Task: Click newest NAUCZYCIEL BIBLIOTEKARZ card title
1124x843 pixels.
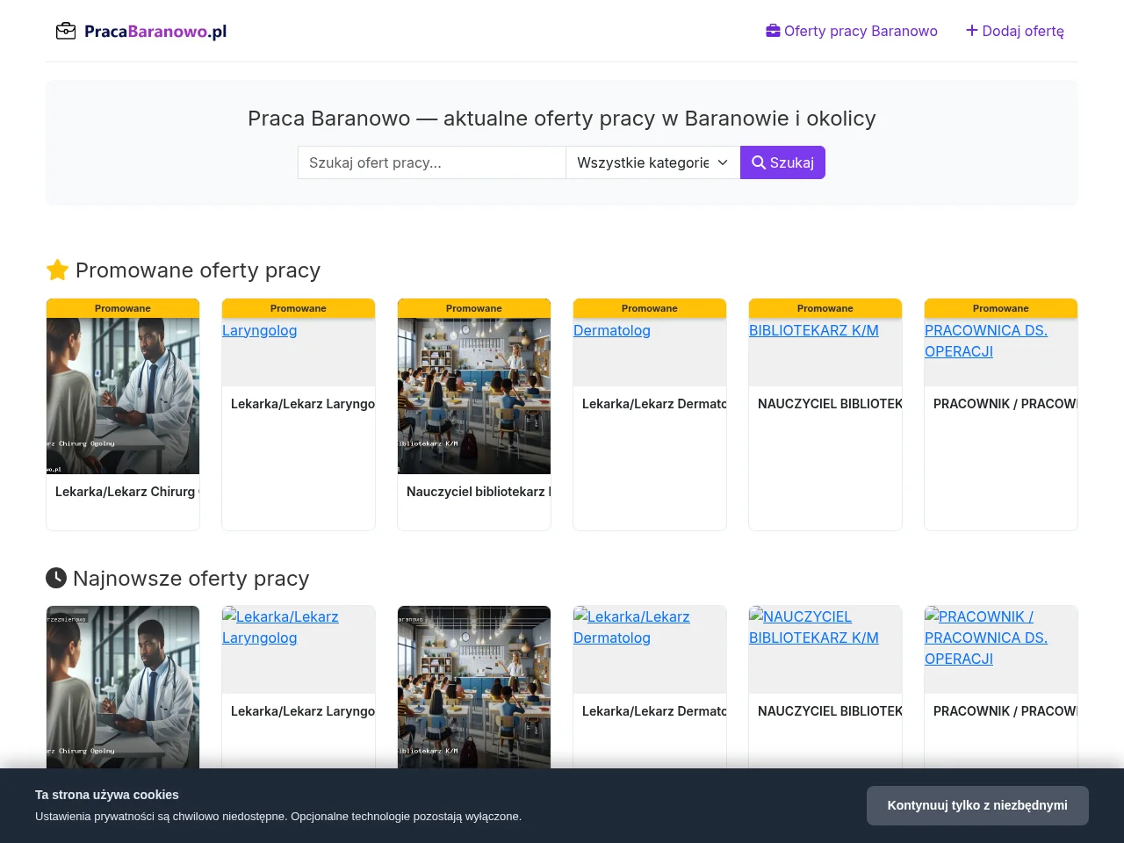Action: click(x=830, y=711)
